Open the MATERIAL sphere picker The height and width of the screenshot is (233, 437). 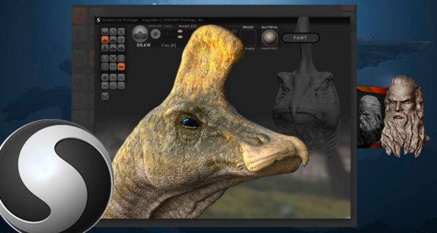pyautogui.click(x=270, y=38)
